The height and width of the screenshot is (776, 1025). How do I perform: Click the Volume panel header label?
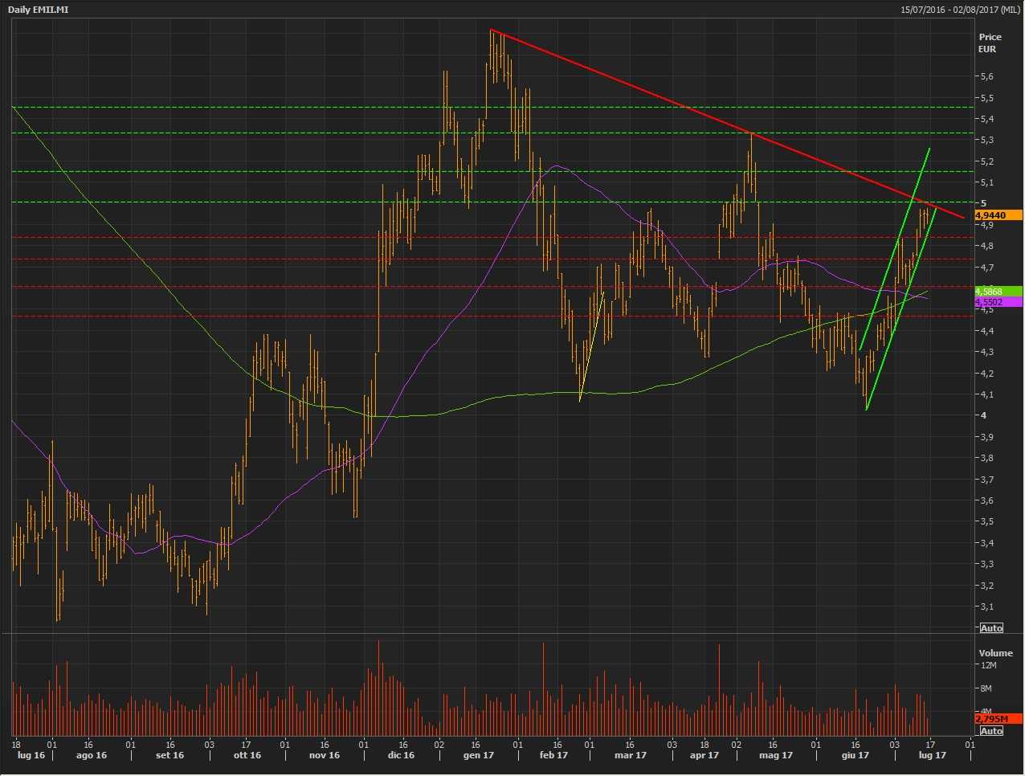[995, 653]
